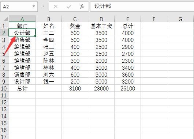Open Insert Function fx dialog
Screen dimensions: 194x139
click(82, 7)
